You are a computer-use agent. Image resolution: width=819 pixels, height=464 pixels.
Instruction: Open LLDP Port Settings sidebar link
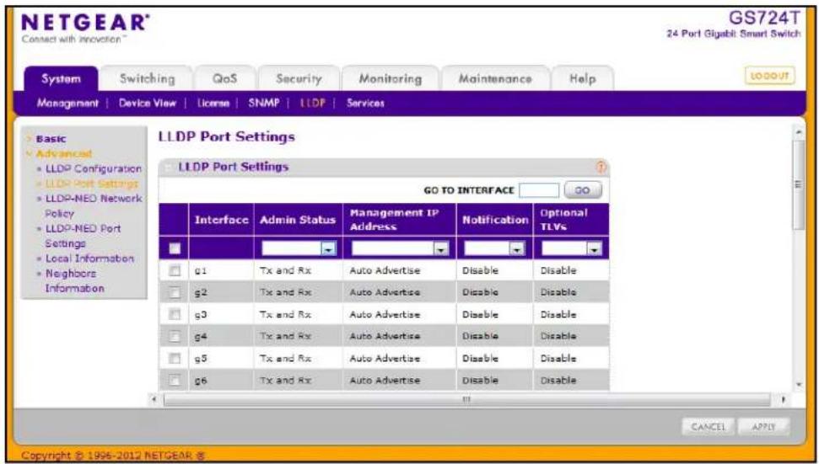coord(92,184)
